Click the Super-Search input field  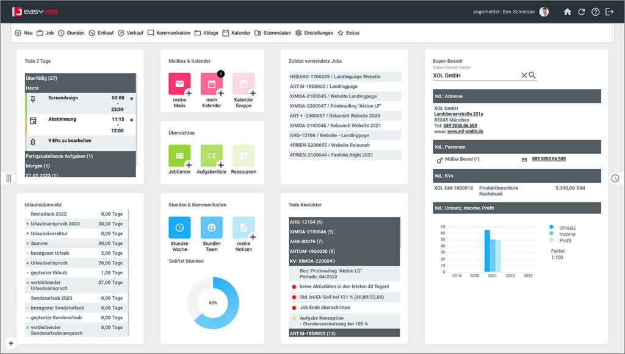(x=475, y=76)
